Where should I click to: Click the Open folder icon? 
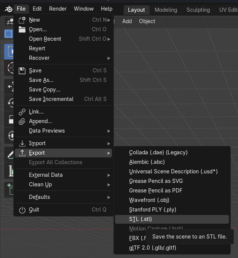tap(22, 30)
